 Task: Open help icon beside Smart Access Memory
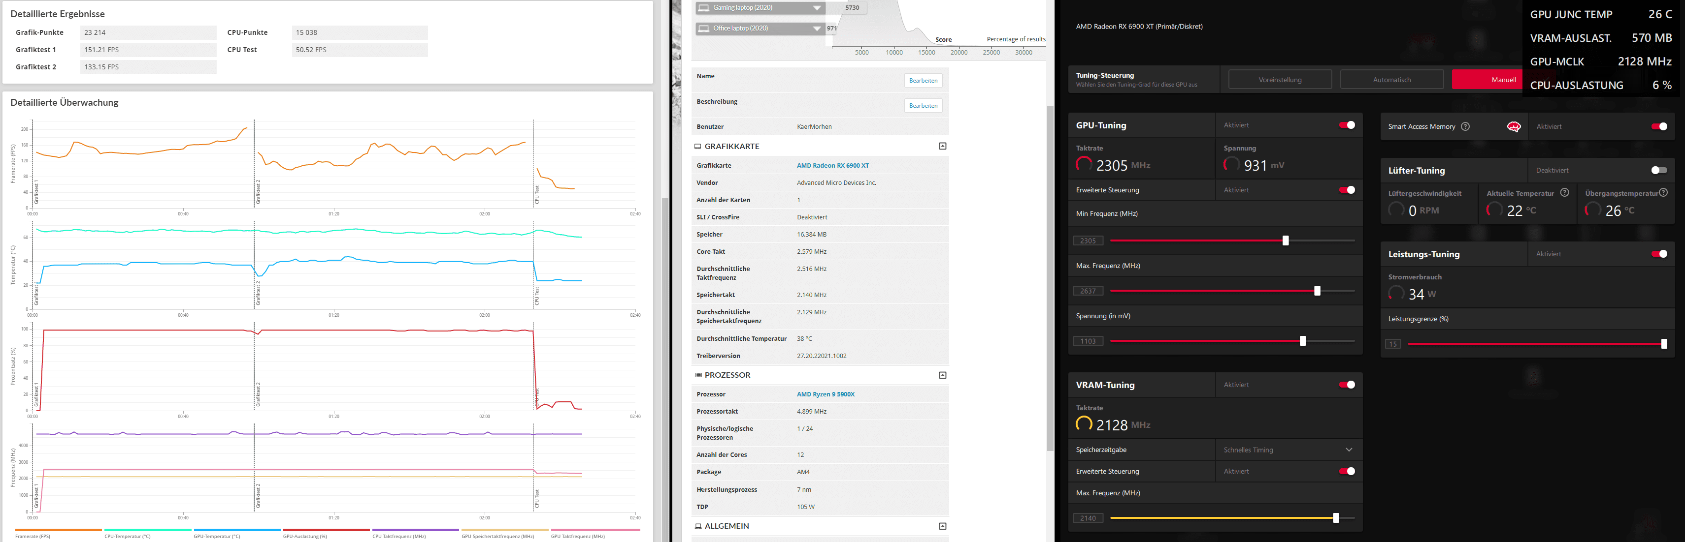[x=1465, y=127]
